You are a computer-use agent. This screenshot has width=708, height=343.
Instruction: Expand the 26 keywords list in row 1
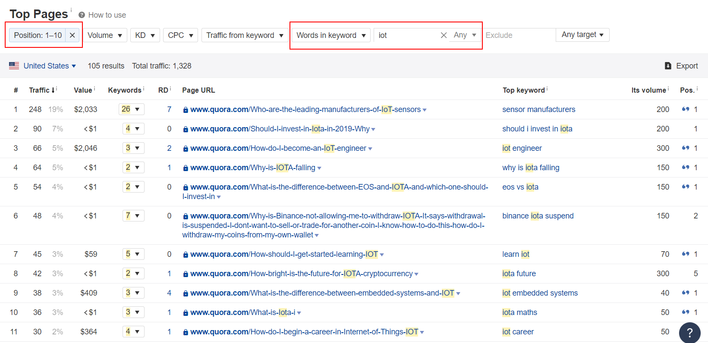[131, 109]
